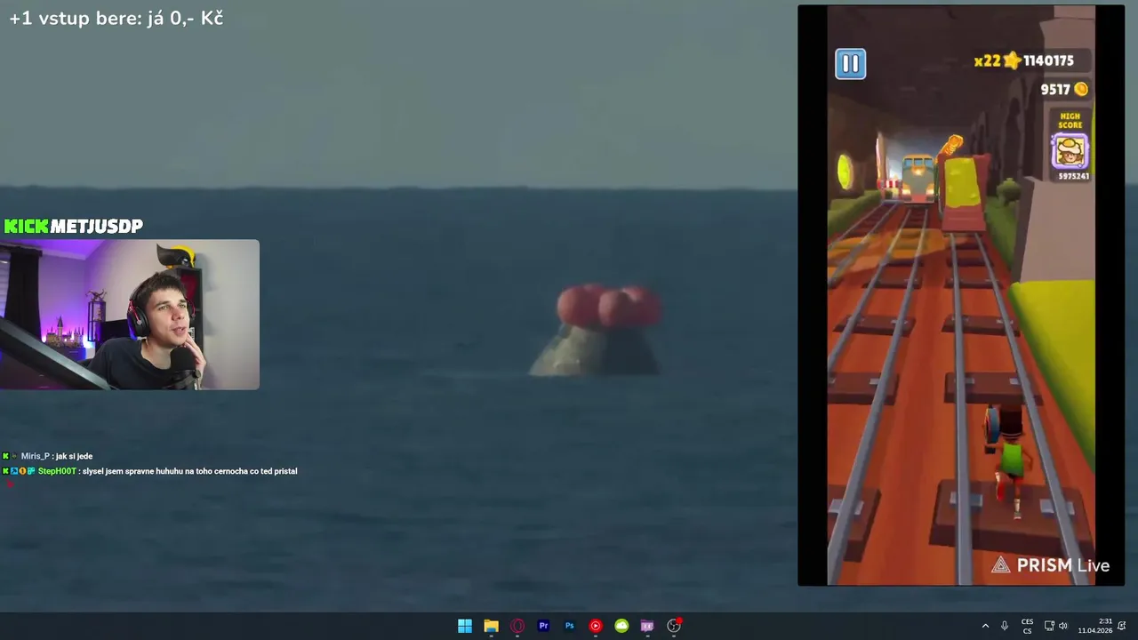Pause the Subway Surfers game
Viewport: 1138px width, 640px height.
coord(850,63)
